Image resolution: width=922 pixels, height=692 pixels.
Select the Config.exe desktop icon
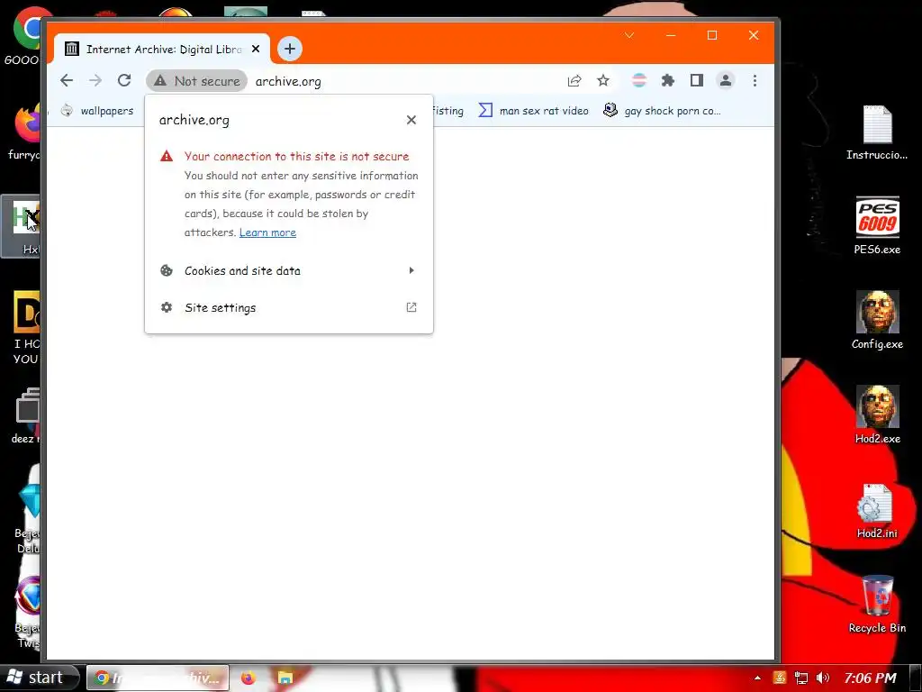877,320
